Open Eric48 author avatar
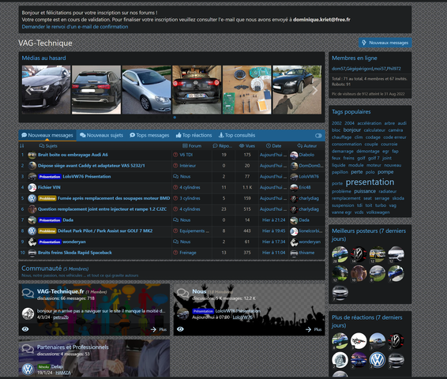 294,187
